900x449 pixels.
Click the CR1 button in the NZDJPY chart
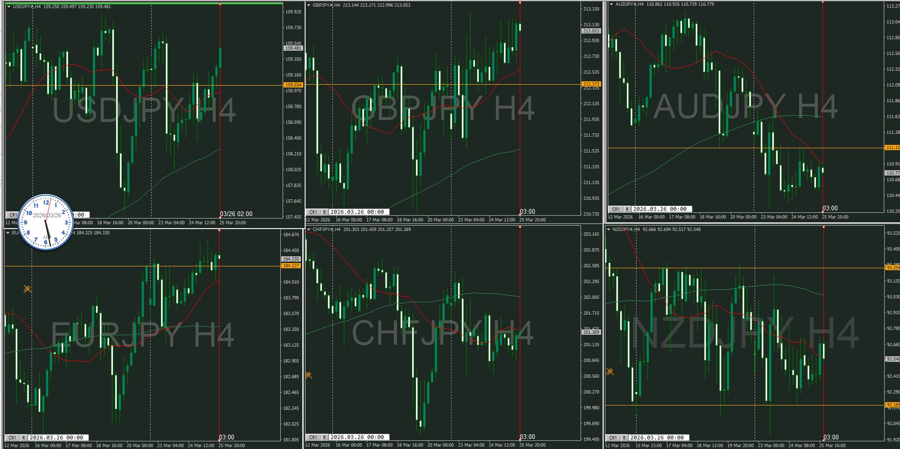(x=613, y=438)
